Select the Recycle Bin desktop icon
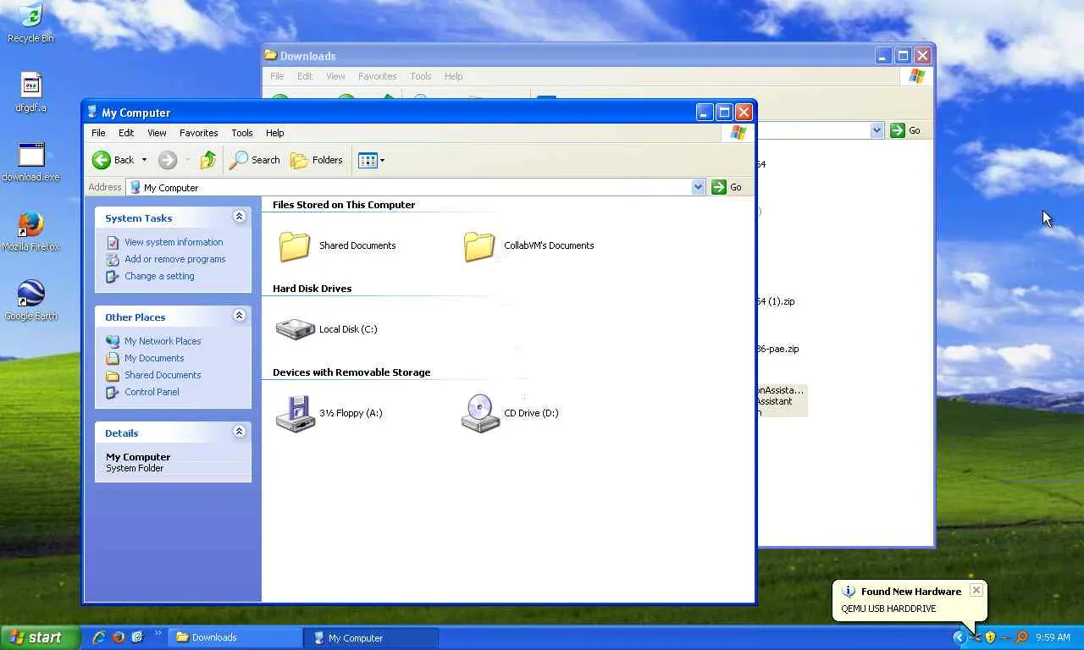Viewport: 1084px width, 650px height. 30,23
